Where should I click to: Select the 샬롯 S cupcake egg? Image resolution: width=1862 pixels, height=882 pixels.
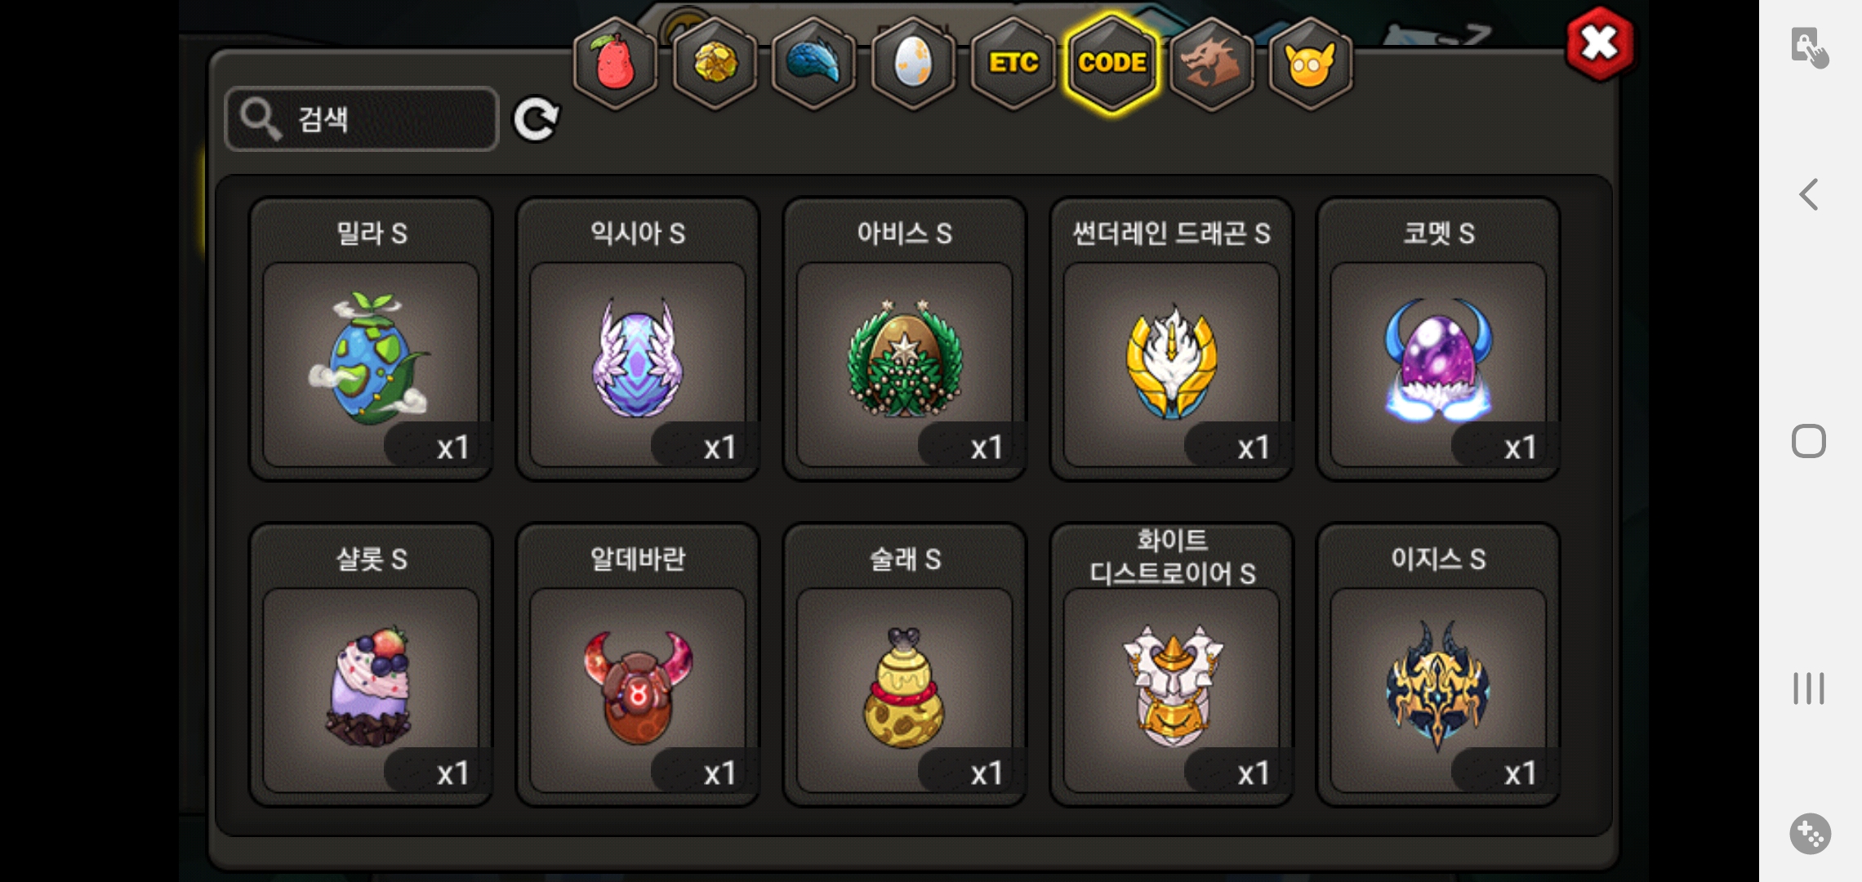point(371,665)
